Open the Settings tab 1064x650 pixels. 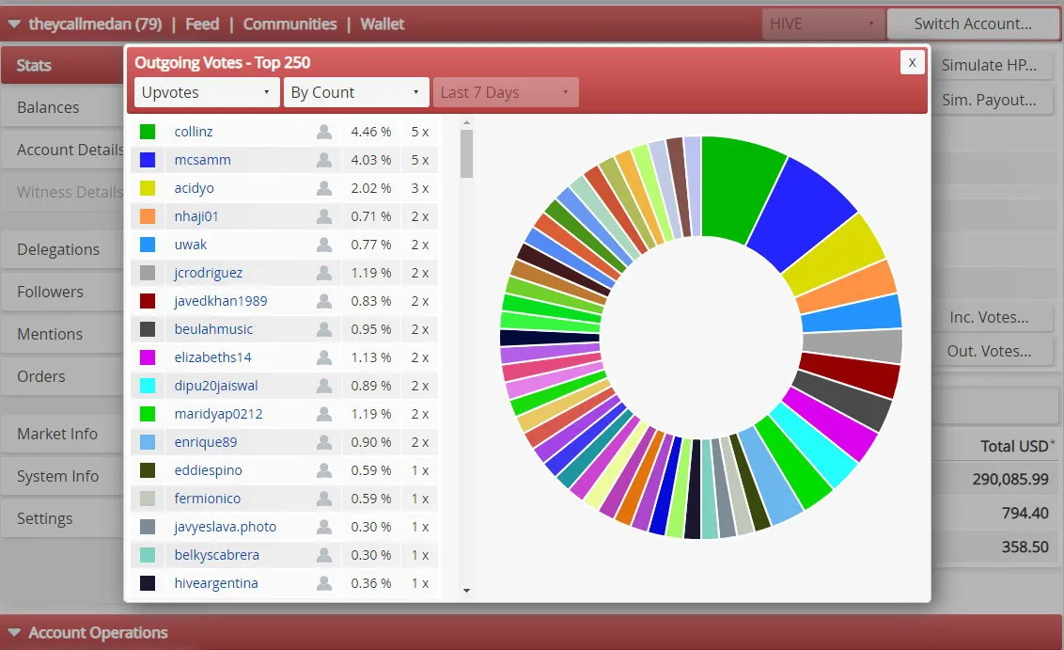pyautogui.click(x=62, y=518)
